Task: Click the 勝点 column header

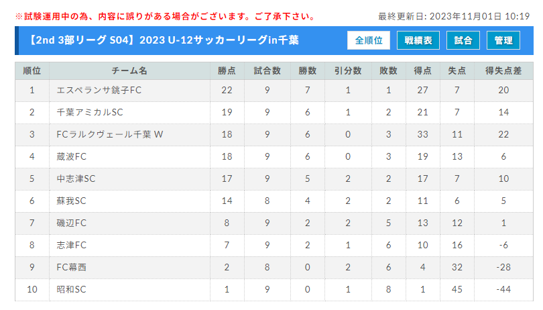Action: point(227,70)
